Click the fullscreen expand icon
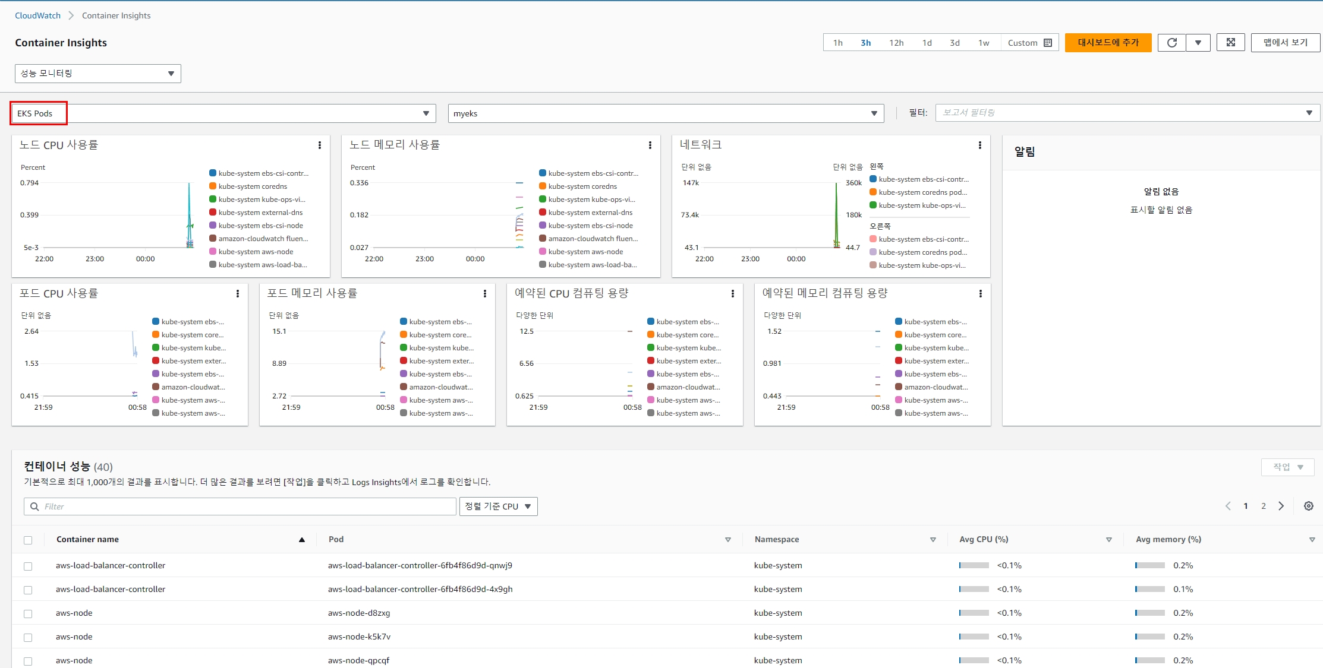 pos(1230,43)
